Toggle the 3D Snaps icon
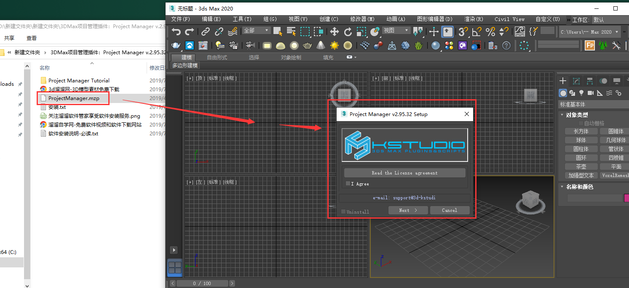Screen dimensions: 629x288 463,32
